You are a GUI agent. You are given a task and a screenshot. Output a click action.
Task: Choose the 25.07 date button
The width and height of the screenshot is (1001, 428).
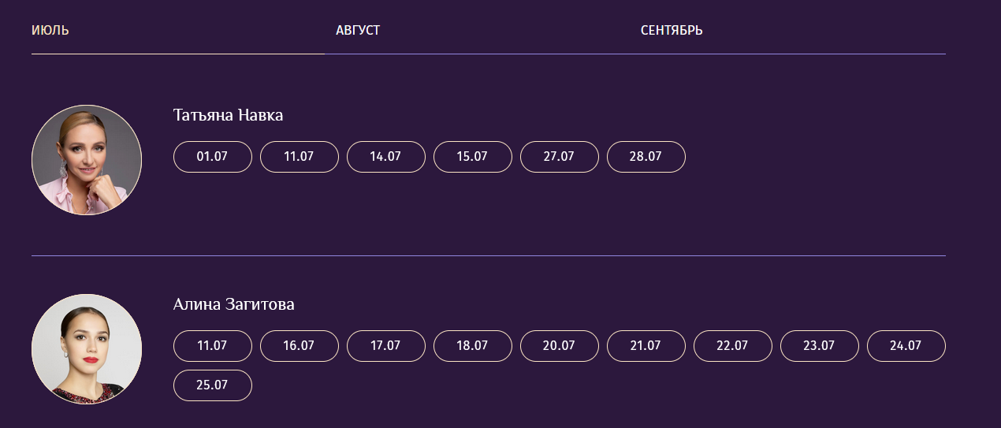[212, 385]
